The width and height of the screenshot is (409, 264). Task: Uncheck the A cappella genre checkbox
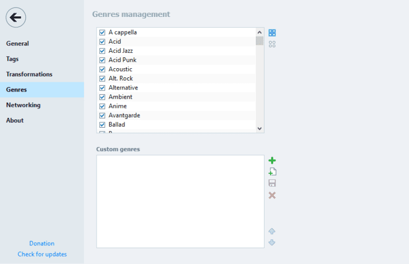[102, 33]
